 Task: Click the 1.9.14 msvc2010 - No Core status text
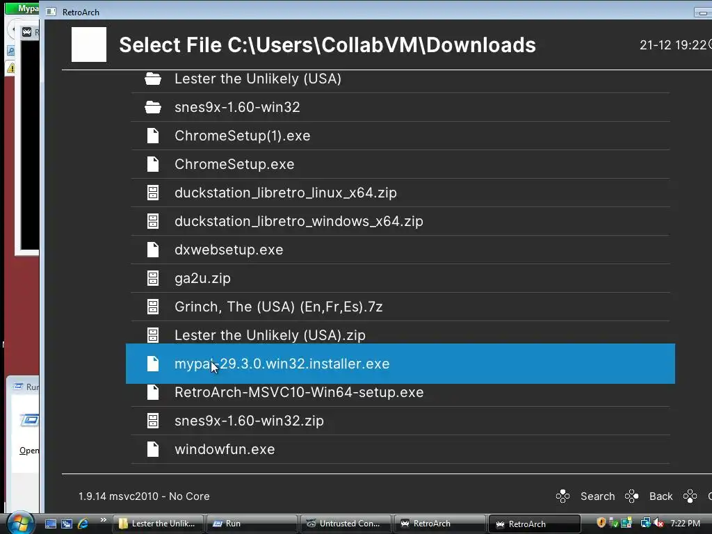[144, 496]
